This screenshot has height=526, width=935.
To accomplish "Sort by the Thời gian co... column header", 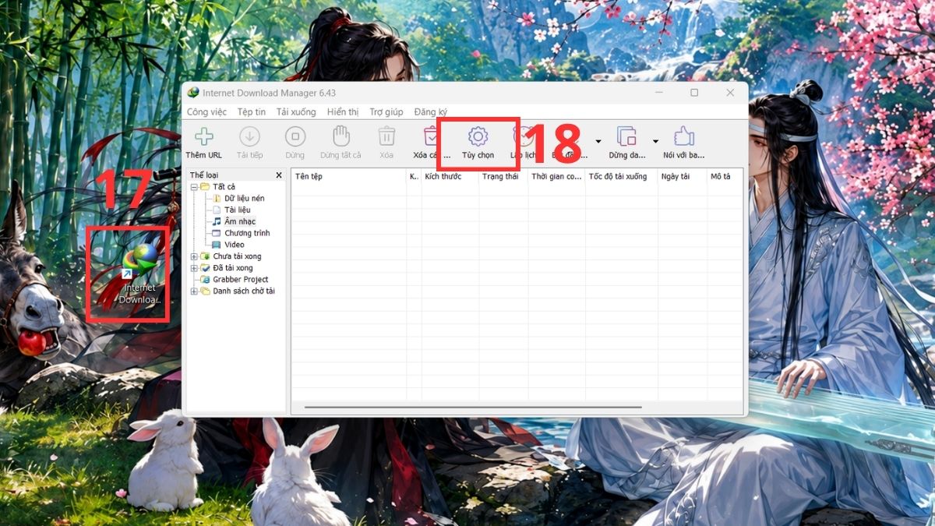I will tap(556, 177).
